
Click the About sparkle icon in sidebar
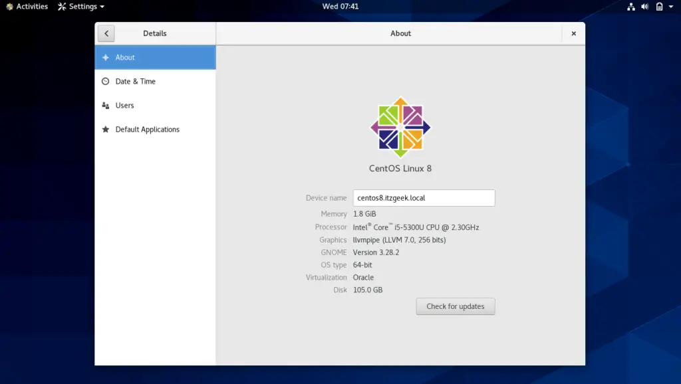coord(106,57)
